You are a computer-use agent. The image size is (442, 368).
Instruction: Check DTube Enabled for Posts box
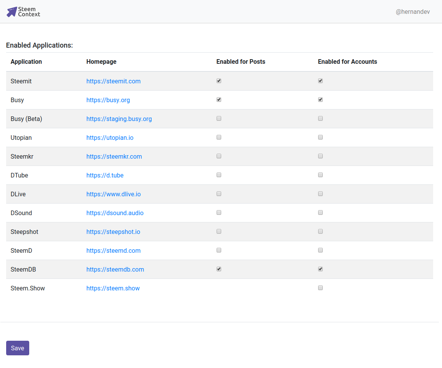(219, 175)
